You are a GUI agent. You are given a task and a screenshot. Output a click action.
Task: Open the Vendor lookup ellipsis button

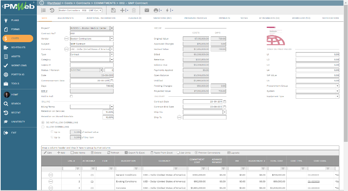(66, 38)
